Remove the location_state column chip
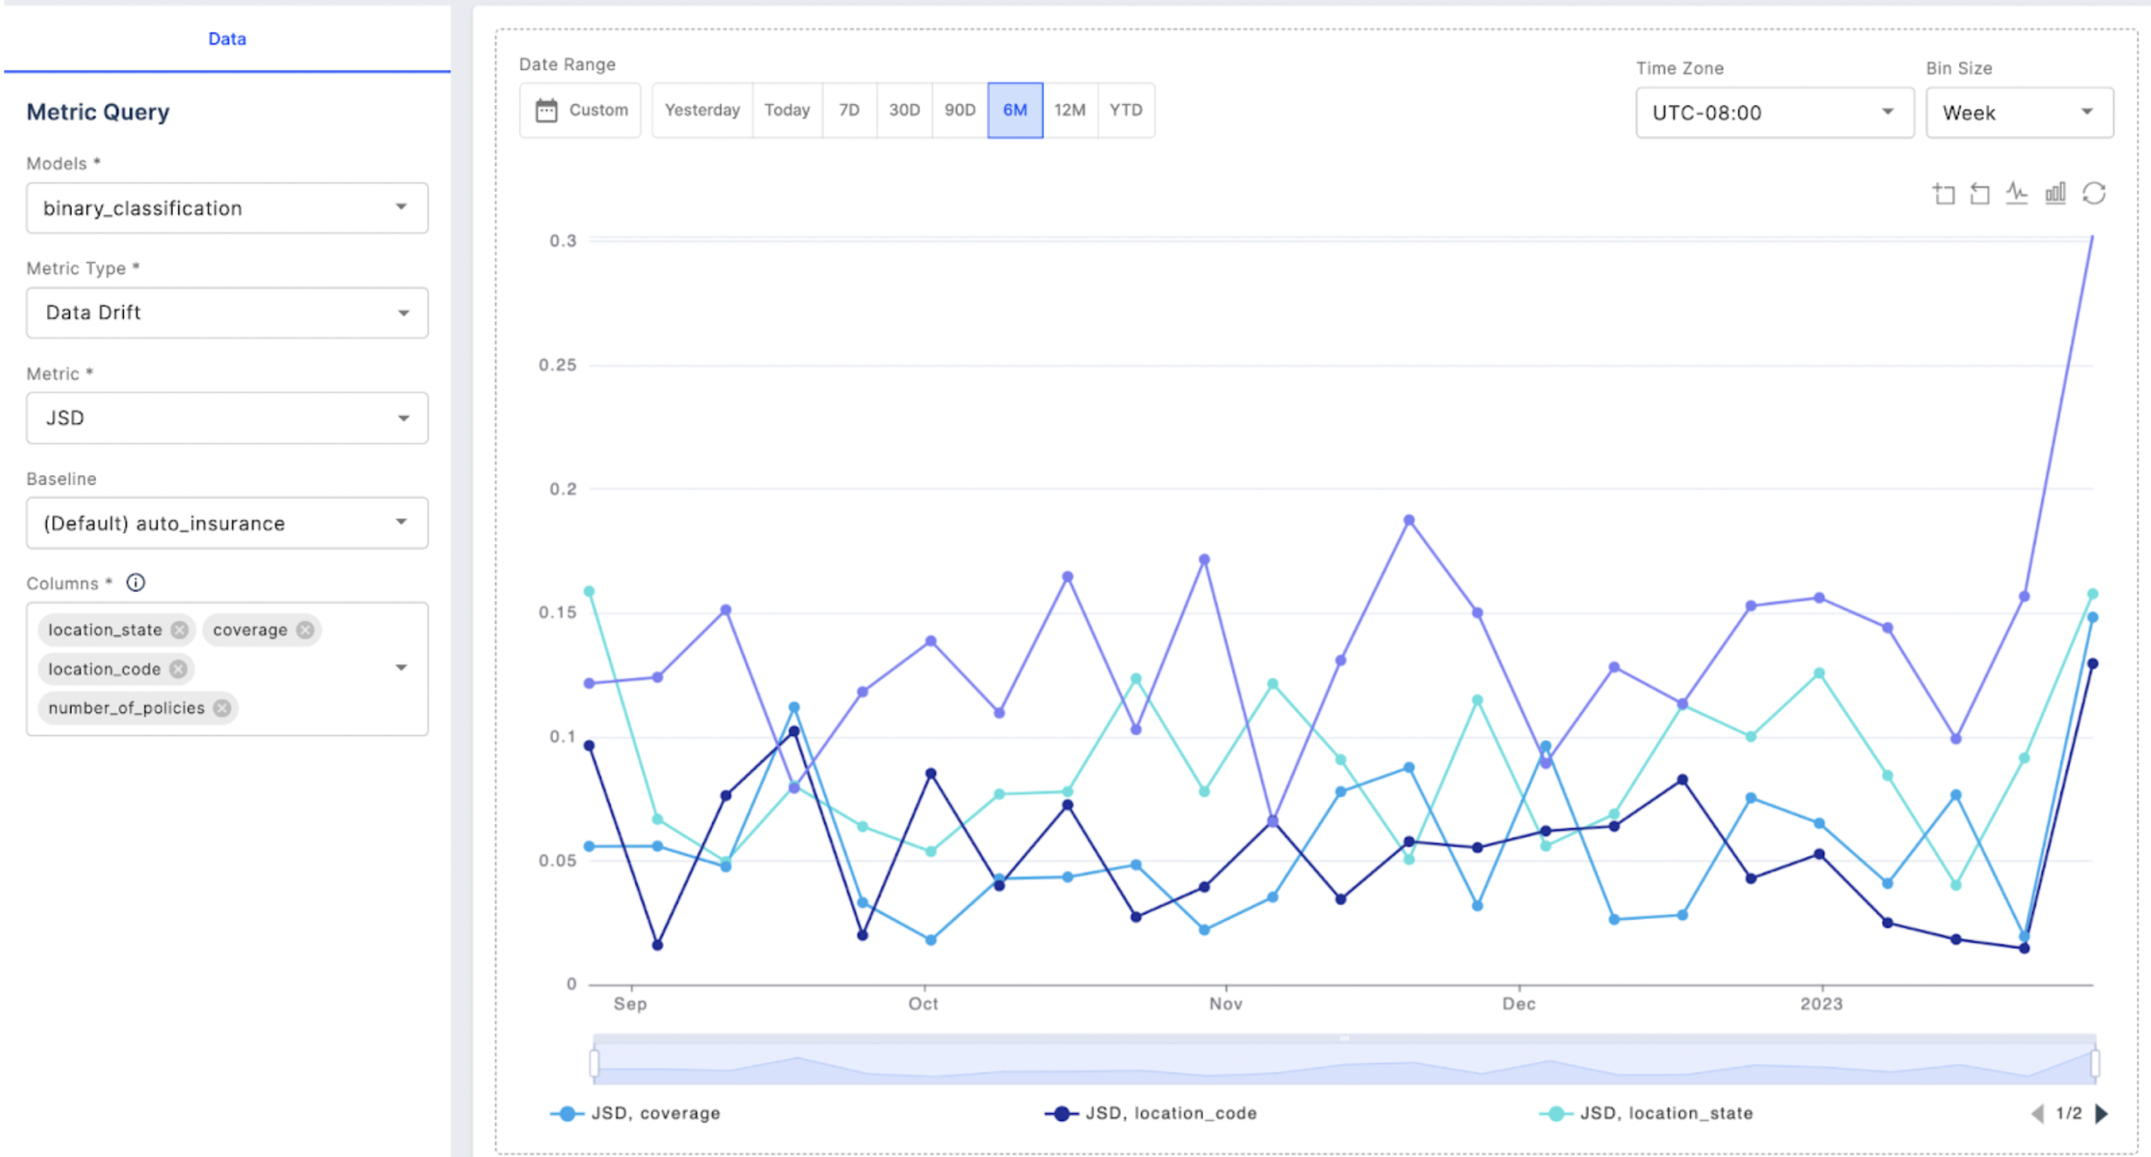The height and width of the screenshot is (1157, 2151). 180,629
